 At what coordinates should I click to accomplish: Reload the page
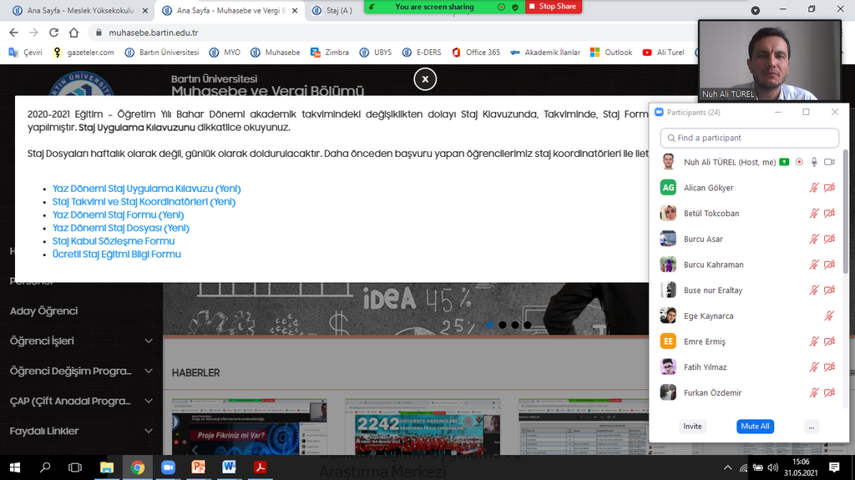[x=53, y=33]
